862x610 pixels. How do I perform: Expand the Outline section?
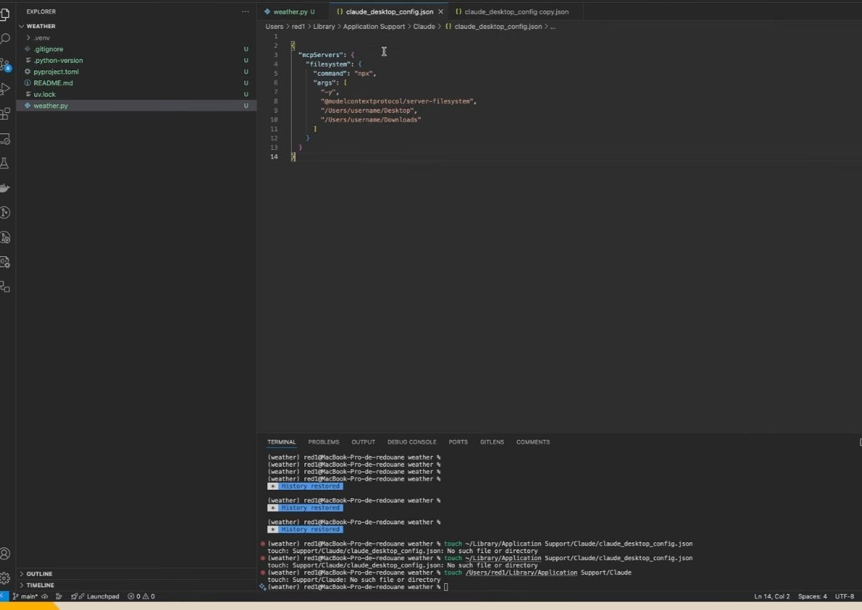point(39,574)
